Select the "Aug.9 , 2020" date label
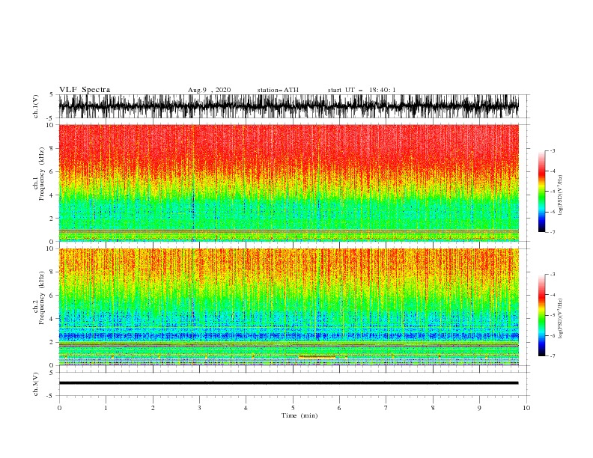 (x=209, y=90)
